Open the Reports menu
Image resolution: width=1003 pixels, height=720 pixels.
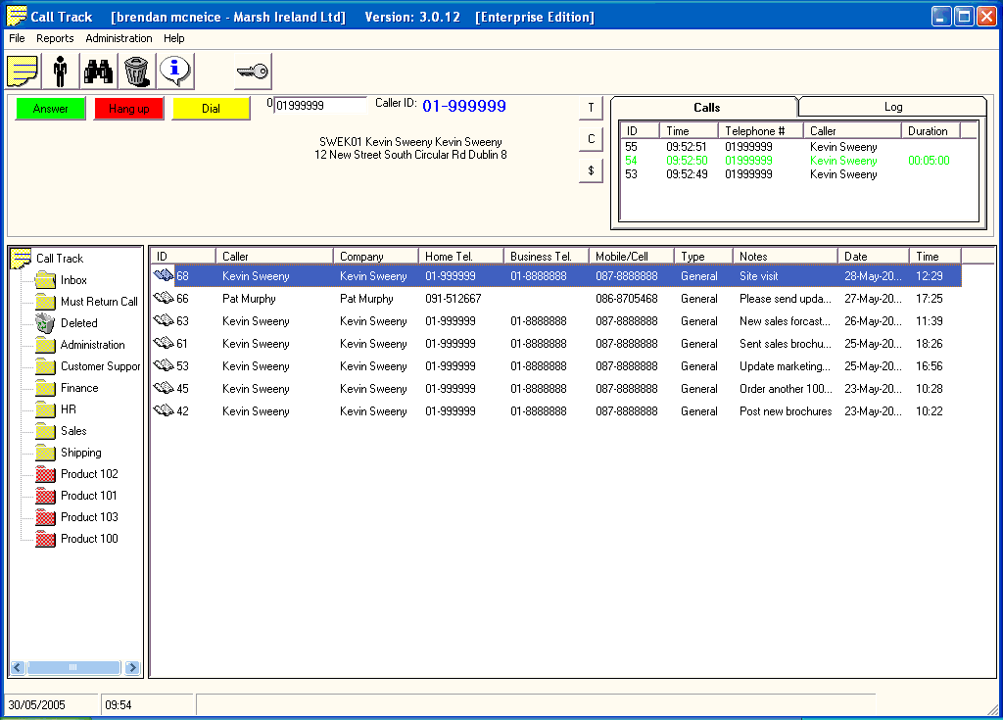click(x=55, y=38)
